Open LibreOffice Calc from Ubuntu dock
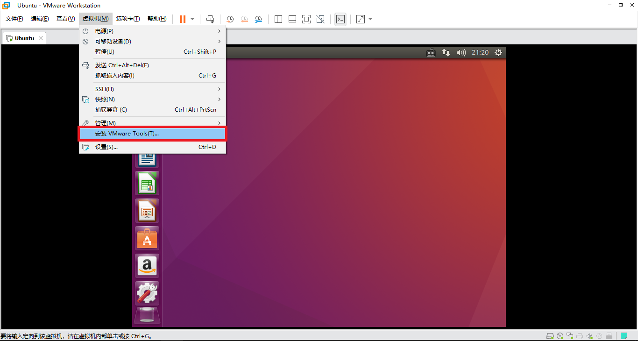The height and width of the screenshot is (341, 638). [x=147, y=183]
